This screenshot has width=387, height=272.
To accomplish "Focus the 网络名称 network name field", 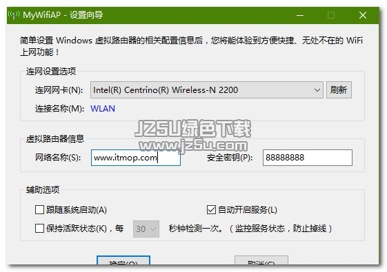I will click(x=136, y=158).
